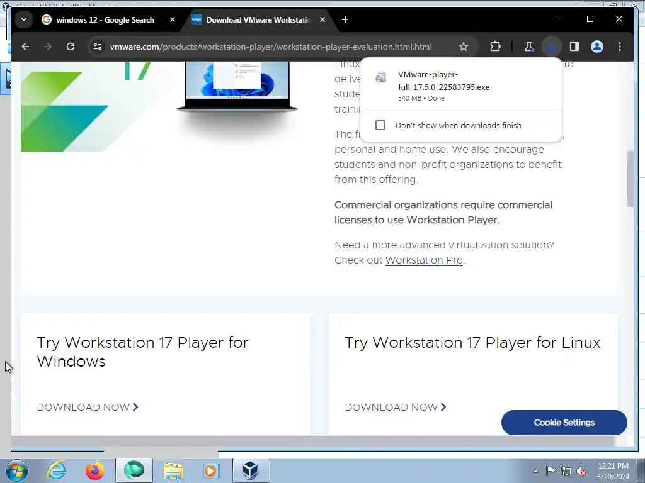Minimize the Chrome window

[561, 19]
